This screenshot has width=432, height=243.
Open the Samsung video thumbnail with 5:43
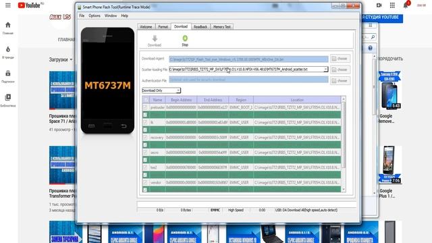tap(389, 90)
